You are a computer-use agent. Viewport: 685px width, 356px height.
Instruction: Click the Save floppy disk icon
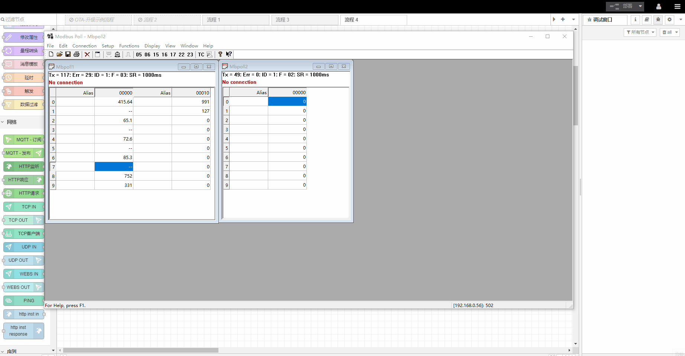68,55
